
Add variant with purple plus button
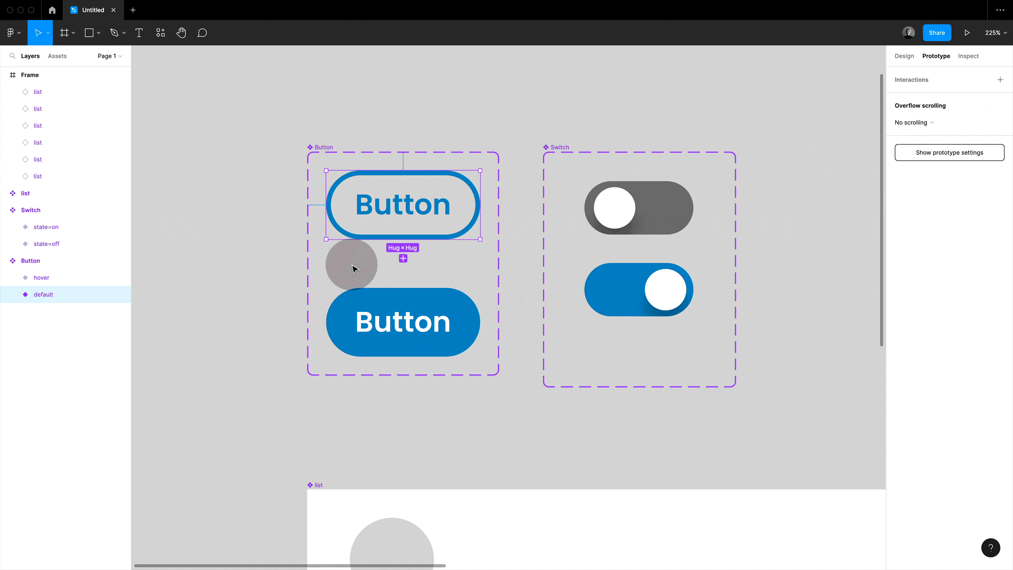pyautogui.click(x=403, y=259)
